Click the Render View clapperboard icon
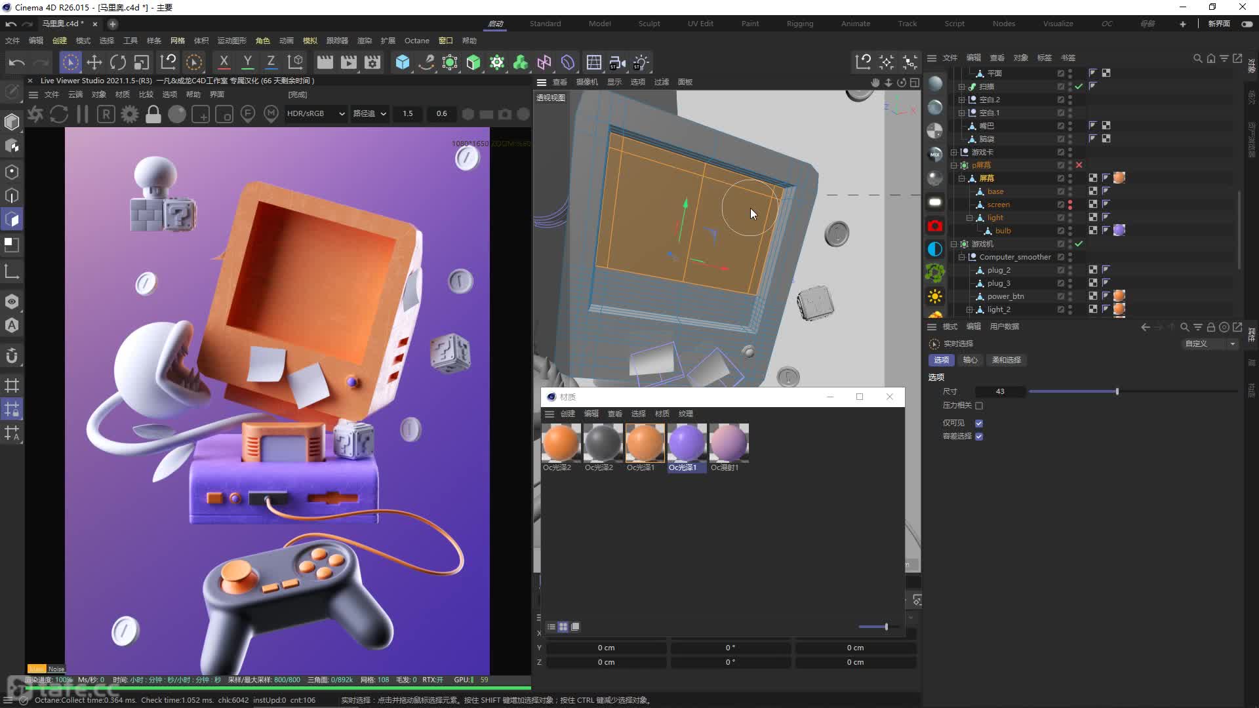The height and width of the screenshot is (708, 1259). tap(325, 62)
